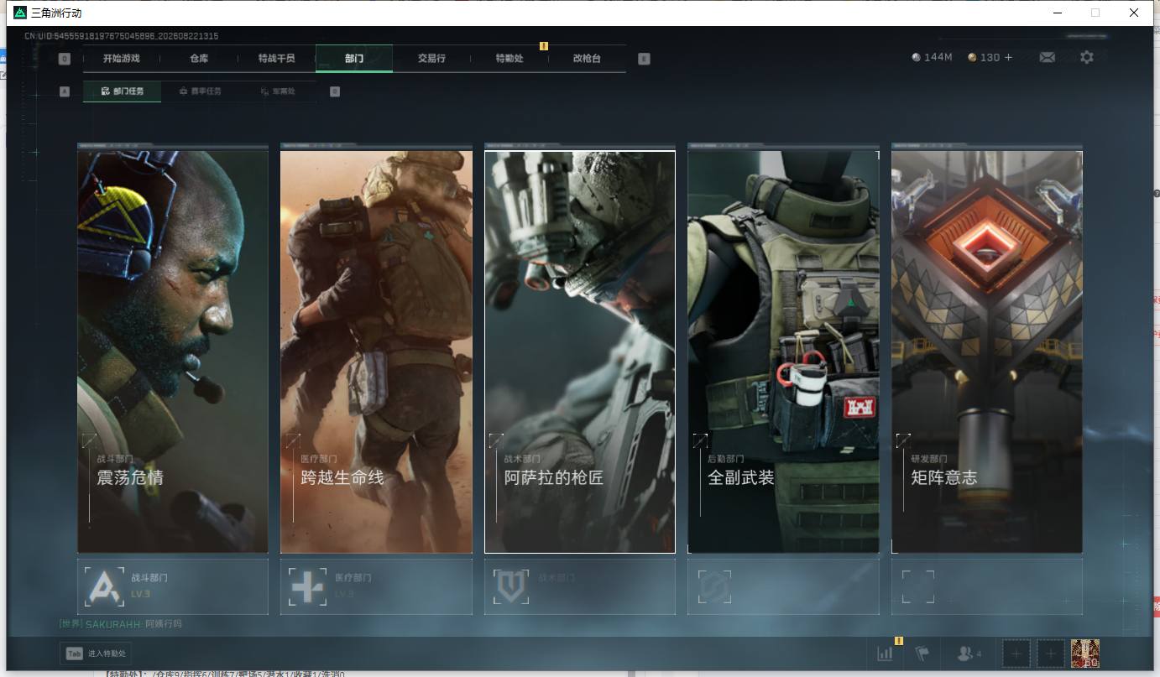Open the 改枪台 tab
1160x677 pixels.
click(x=587, y=59)
